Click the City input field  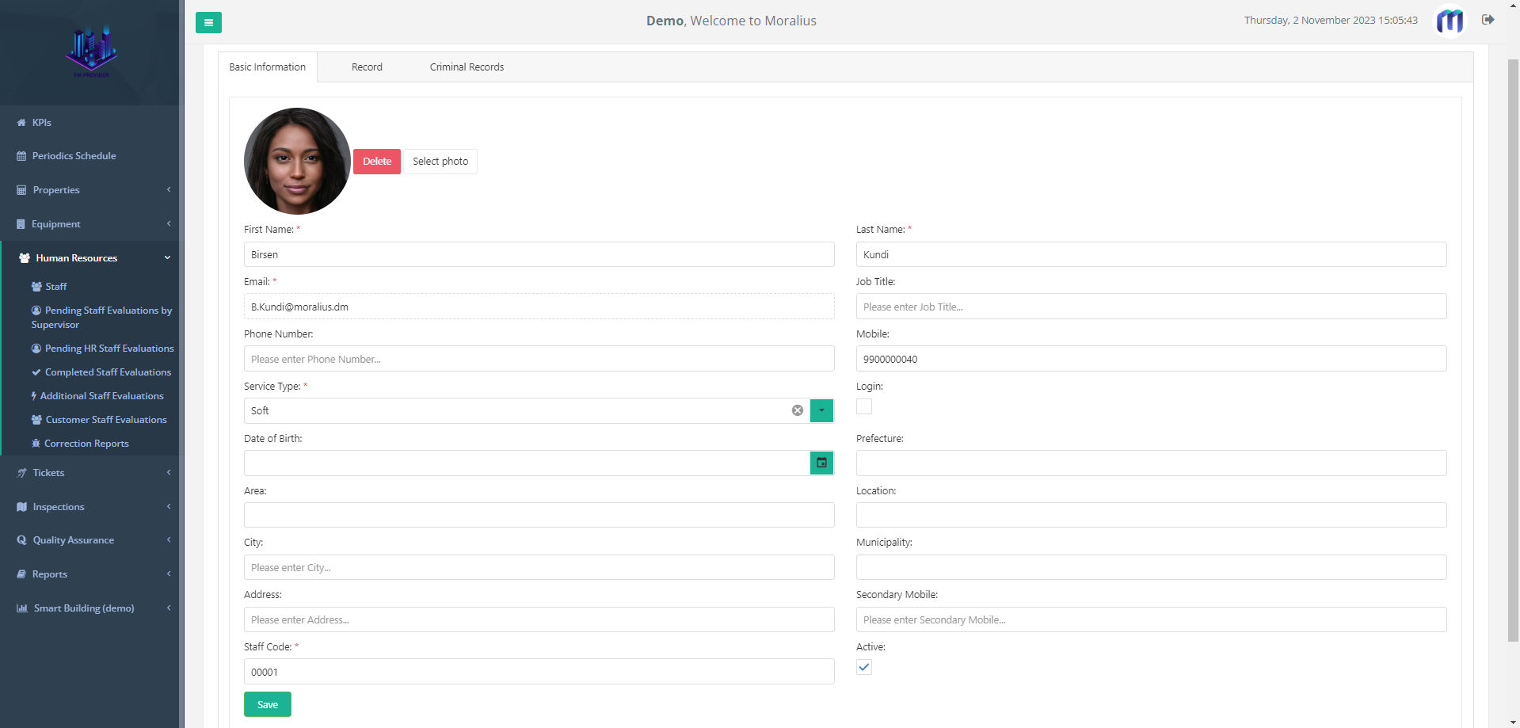[x=539, y=567]
